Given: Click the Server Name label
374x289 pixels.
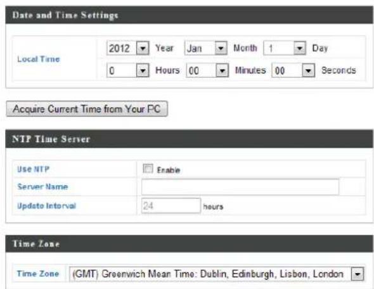Looking at the screenshot, I should click(42, 186).
